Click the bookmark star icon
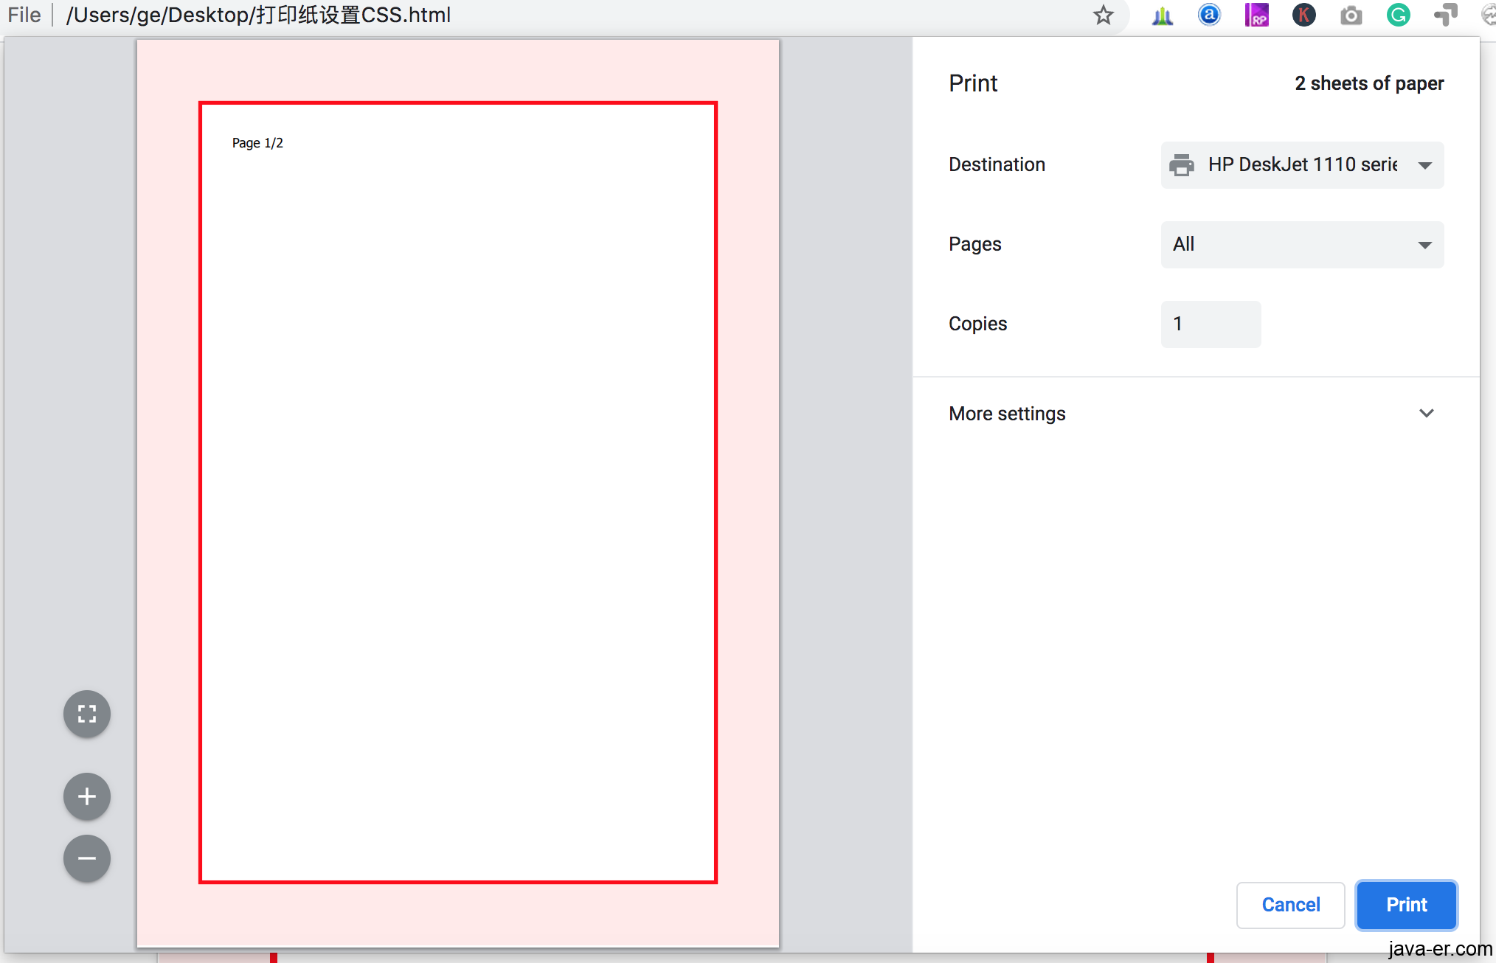 tap(1104, 15)
